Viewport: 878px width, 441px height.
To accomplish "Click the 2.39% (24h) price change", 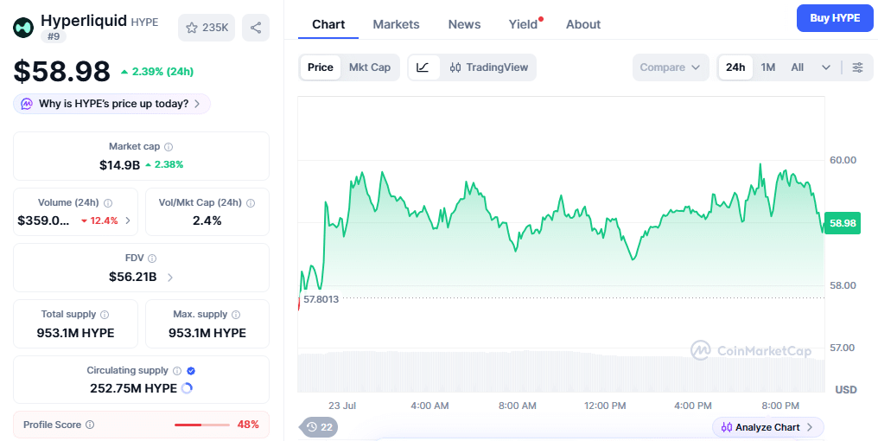I will 157,72.
